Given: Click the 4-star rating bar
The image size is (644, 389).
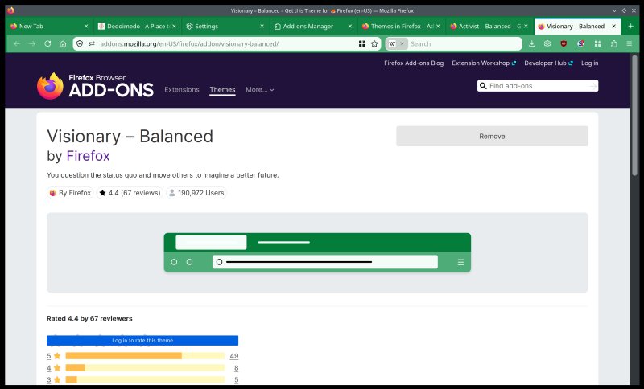Looking at the screenshot, I should point(145,367).
